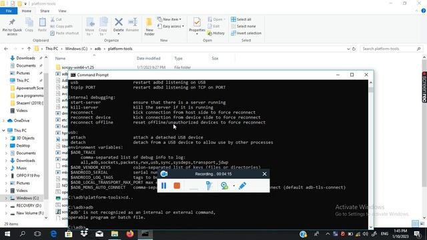Open the New item dropdown
This screenshot has height=240, width=427.
pyautogui.click(x=169, y=19)
